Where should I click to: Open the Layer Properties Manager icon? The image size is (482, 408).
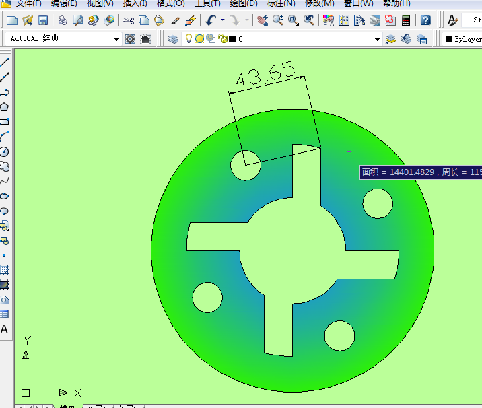[173, 39]
